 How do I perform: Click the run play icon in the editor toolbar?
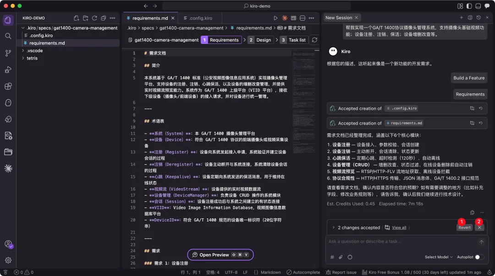[x=275, y=18]
